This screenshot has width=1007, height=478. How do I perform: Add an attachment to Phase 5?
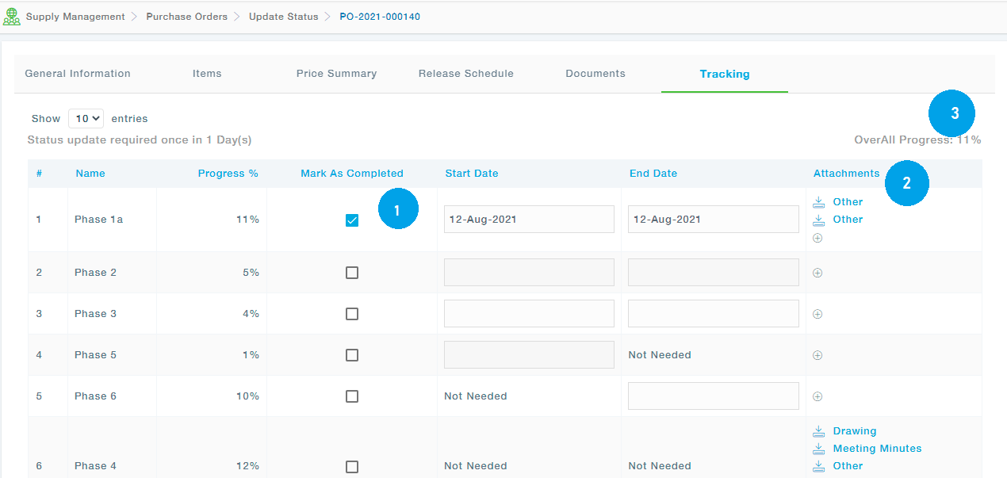817,355
